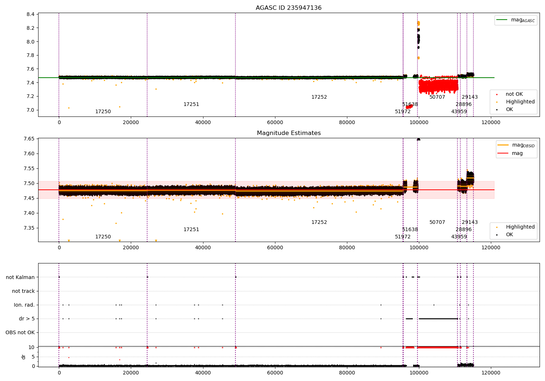Click x-axis tick 120000 under the flags plot

491,373
